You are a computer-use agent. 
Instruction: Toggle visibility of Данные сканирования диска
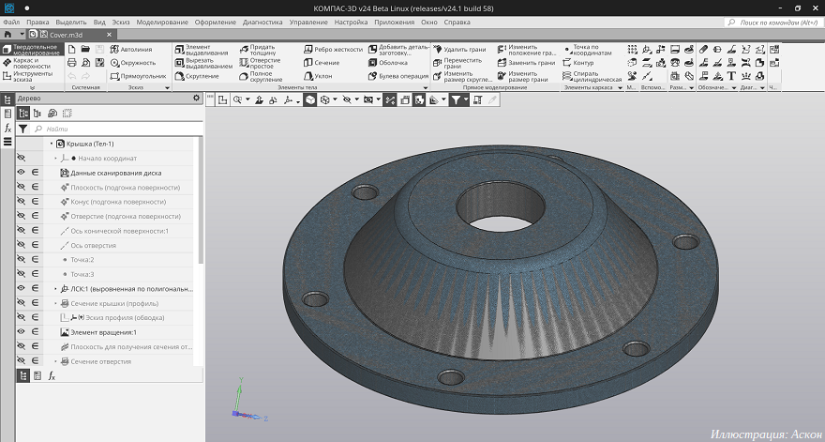(x=21, y=173)
